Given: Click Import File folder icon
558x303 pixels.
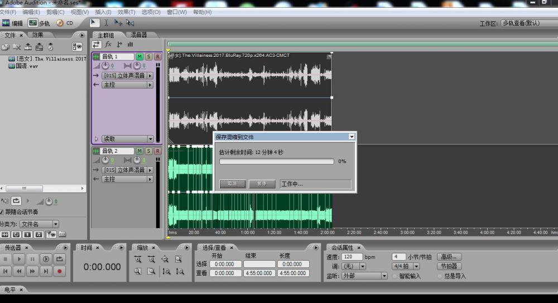Looking at the screenshot, I should [x=6, y=47].
